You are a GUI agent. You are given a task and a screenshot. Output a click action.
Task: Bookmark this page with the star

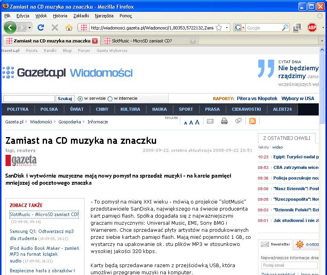pos(219,27)
